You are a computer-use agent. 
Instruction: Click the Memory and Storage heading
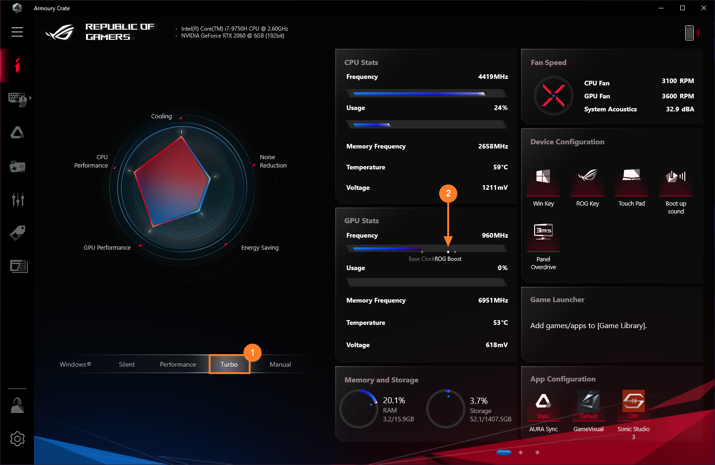click(381, 380)
